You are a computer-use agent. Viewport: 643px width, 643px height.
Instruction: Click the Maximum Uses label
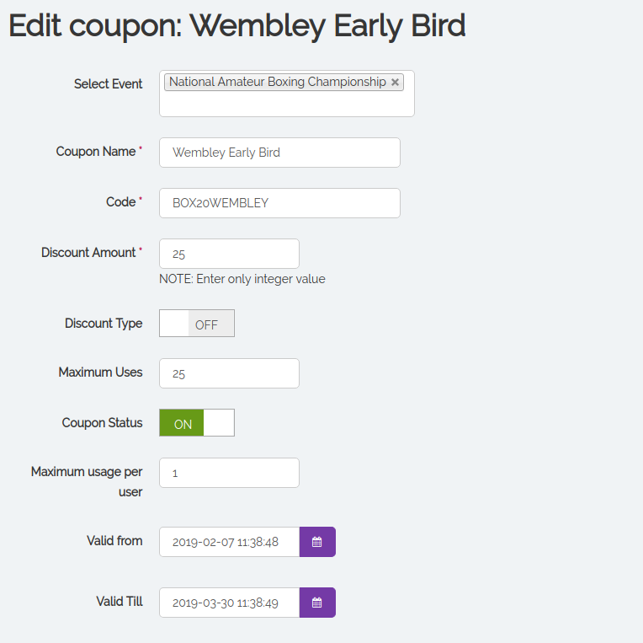click(100, 372)
